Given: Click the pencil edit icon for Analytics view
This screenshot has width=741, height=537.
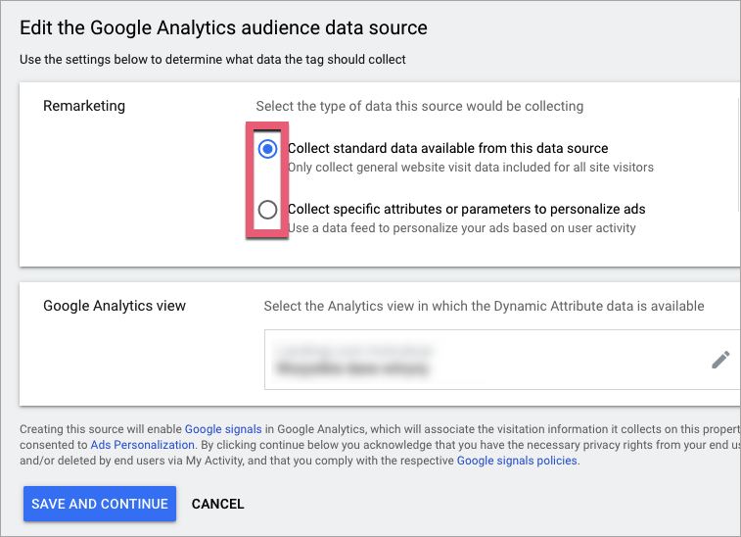Looking at the screenshot, I should point(720,360).
